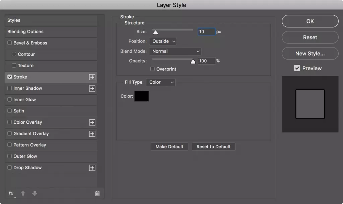The width and height of the screenshot is (343, 204).
Task: Open the fx effects menu
Action: [x=11, y=194]
